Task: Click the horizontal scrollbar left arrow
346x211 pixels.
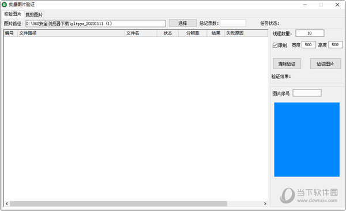Action: (7, 204)
